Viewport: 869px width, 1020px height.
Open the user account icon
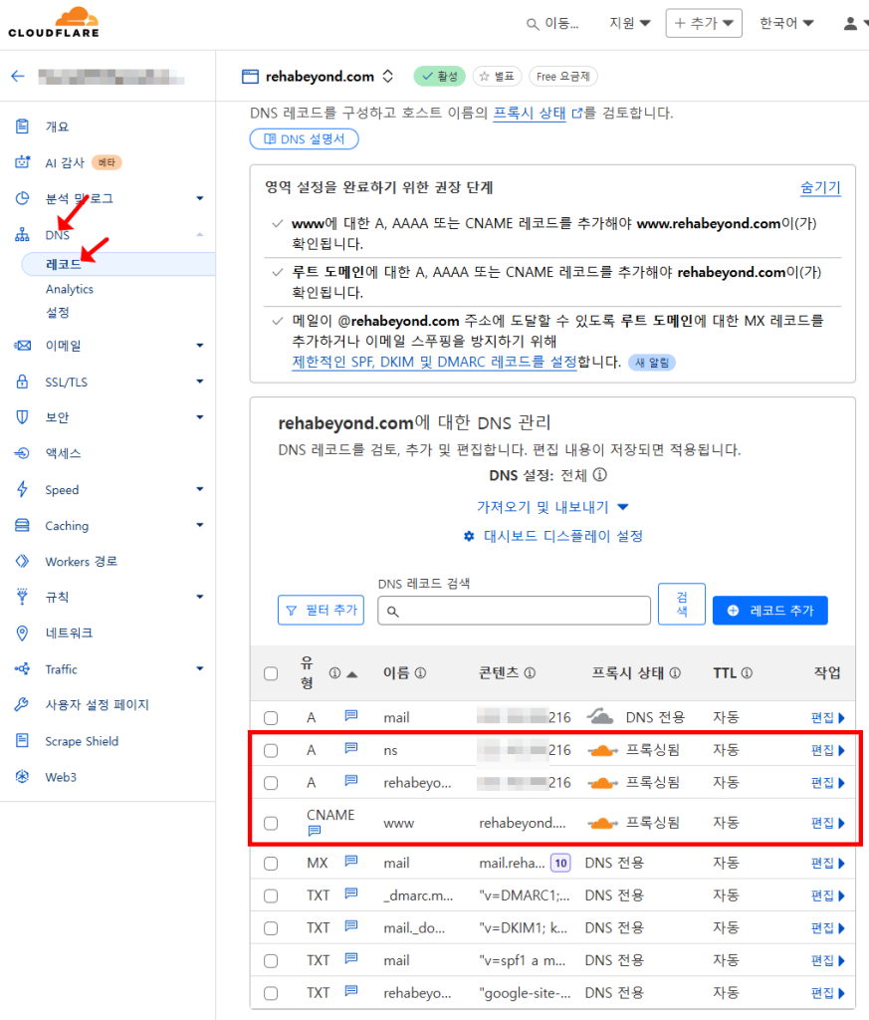(849, 24)
